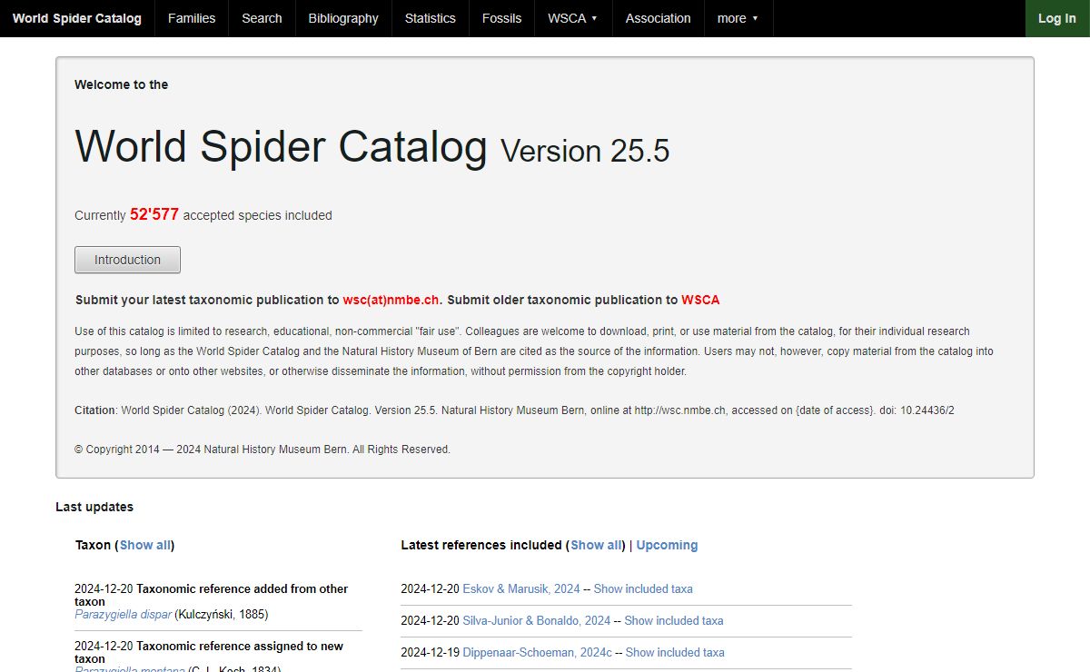
Task: Open the Upcoming references link
Action: click(667, 545)
